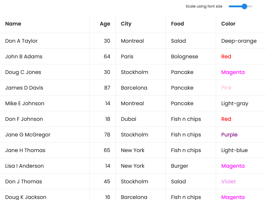Sort by the Name column header
The height and width of the screenshot is (200, 266).
(x=13, y=24)
